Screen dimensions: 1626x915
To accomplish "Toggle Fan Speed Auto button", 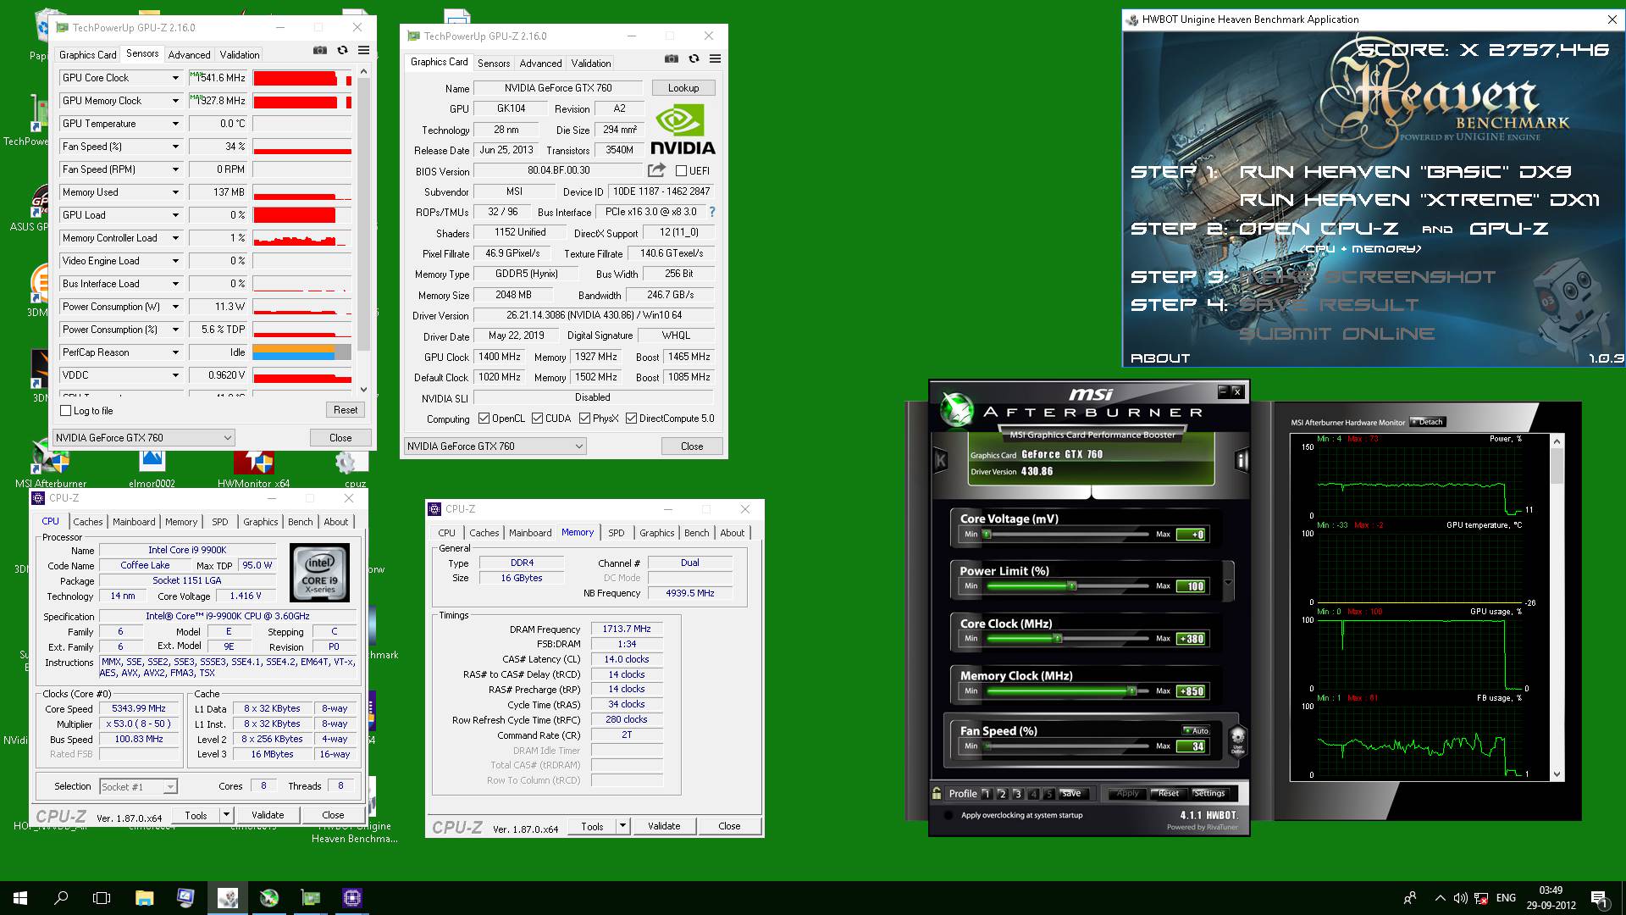I will [x=1197, y=730].
